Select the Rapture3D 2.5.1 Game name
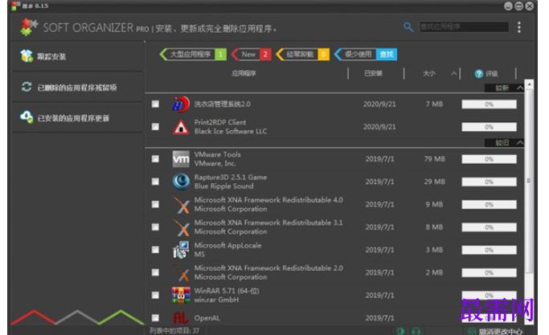The image size is (549, 335). pyautogui.click(x=231, y=178)
